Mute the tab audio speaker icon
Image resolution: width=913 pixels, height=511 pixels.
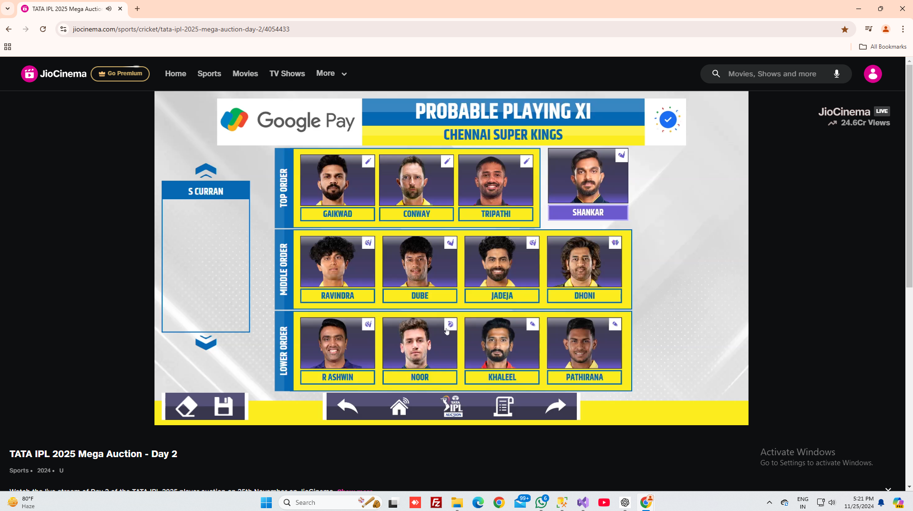pyautogui.click(x=109, y=9)
